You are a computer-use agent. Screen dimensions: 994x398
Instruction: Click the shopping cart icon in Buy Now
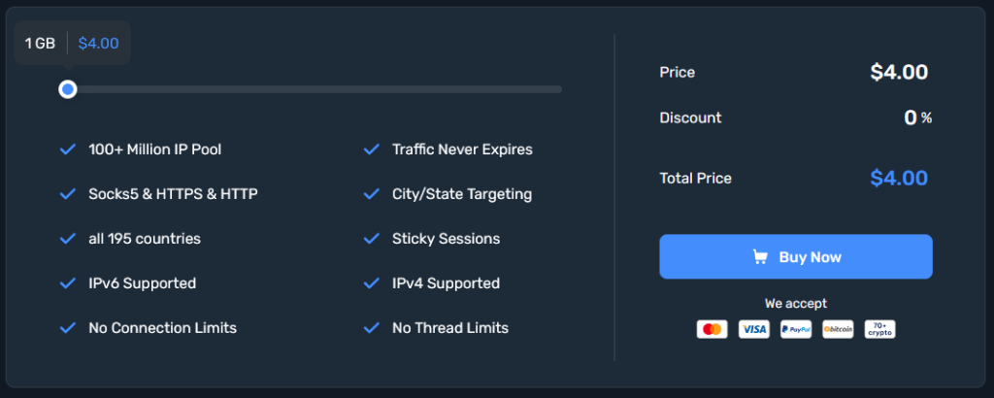tap(761, 257)
